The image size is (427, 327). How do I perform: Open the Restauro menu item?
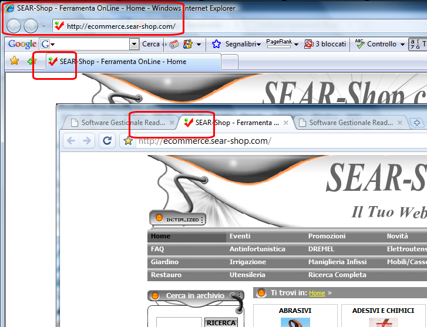(x=166, y=275)
